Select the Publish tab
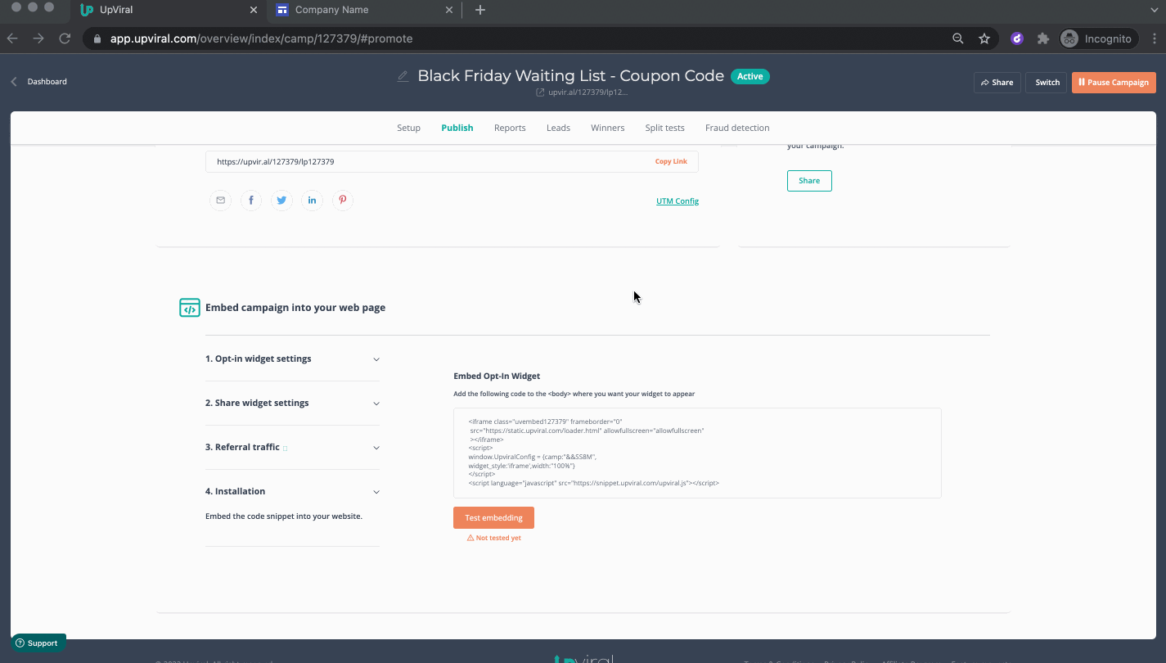This screenshot has height=663, width=1166. click(x=457, y=128)
